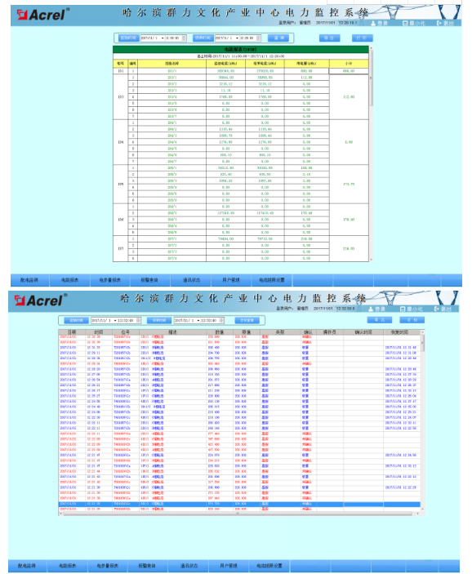The image size is (472, 574).
Task: Click the Acrel logo on energy report screen
Action: pyautogui.click(x=42, y=15)
